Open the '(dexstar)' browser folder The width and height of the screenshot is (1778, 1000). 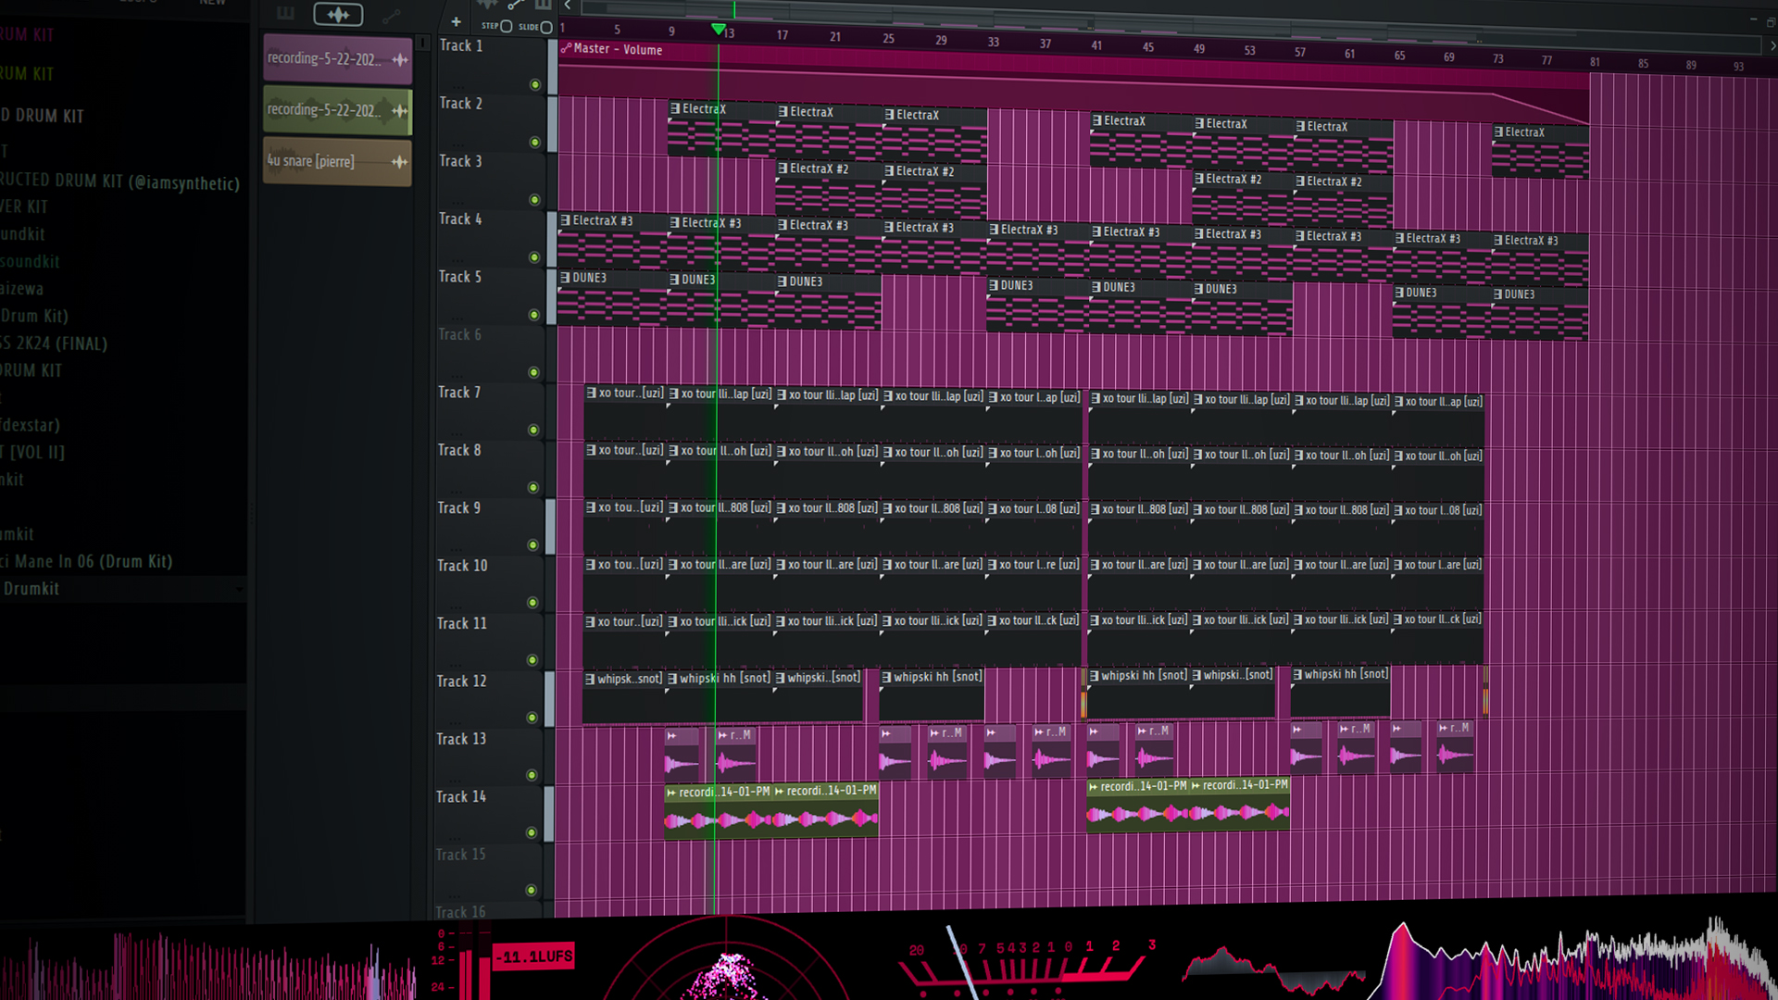coord(31,425)
